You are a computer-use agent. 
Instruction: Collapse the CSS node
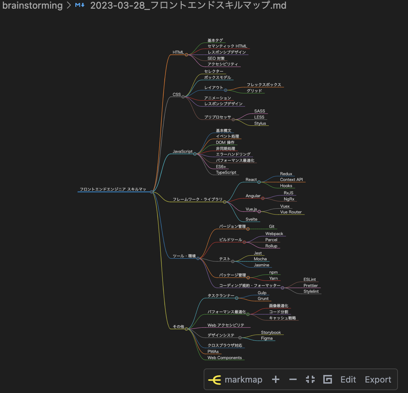coord(184,96)
